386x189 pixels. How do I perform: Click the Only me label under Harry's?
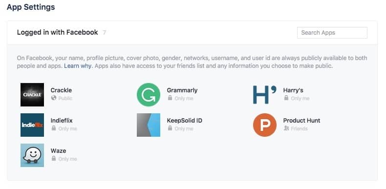click(x=300, y=99)
